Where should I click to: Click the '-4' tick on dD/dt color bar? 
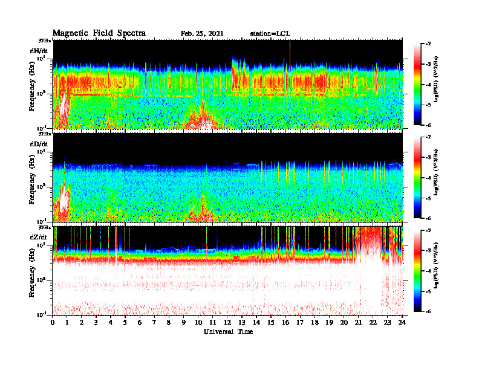(x=429, y=178)
